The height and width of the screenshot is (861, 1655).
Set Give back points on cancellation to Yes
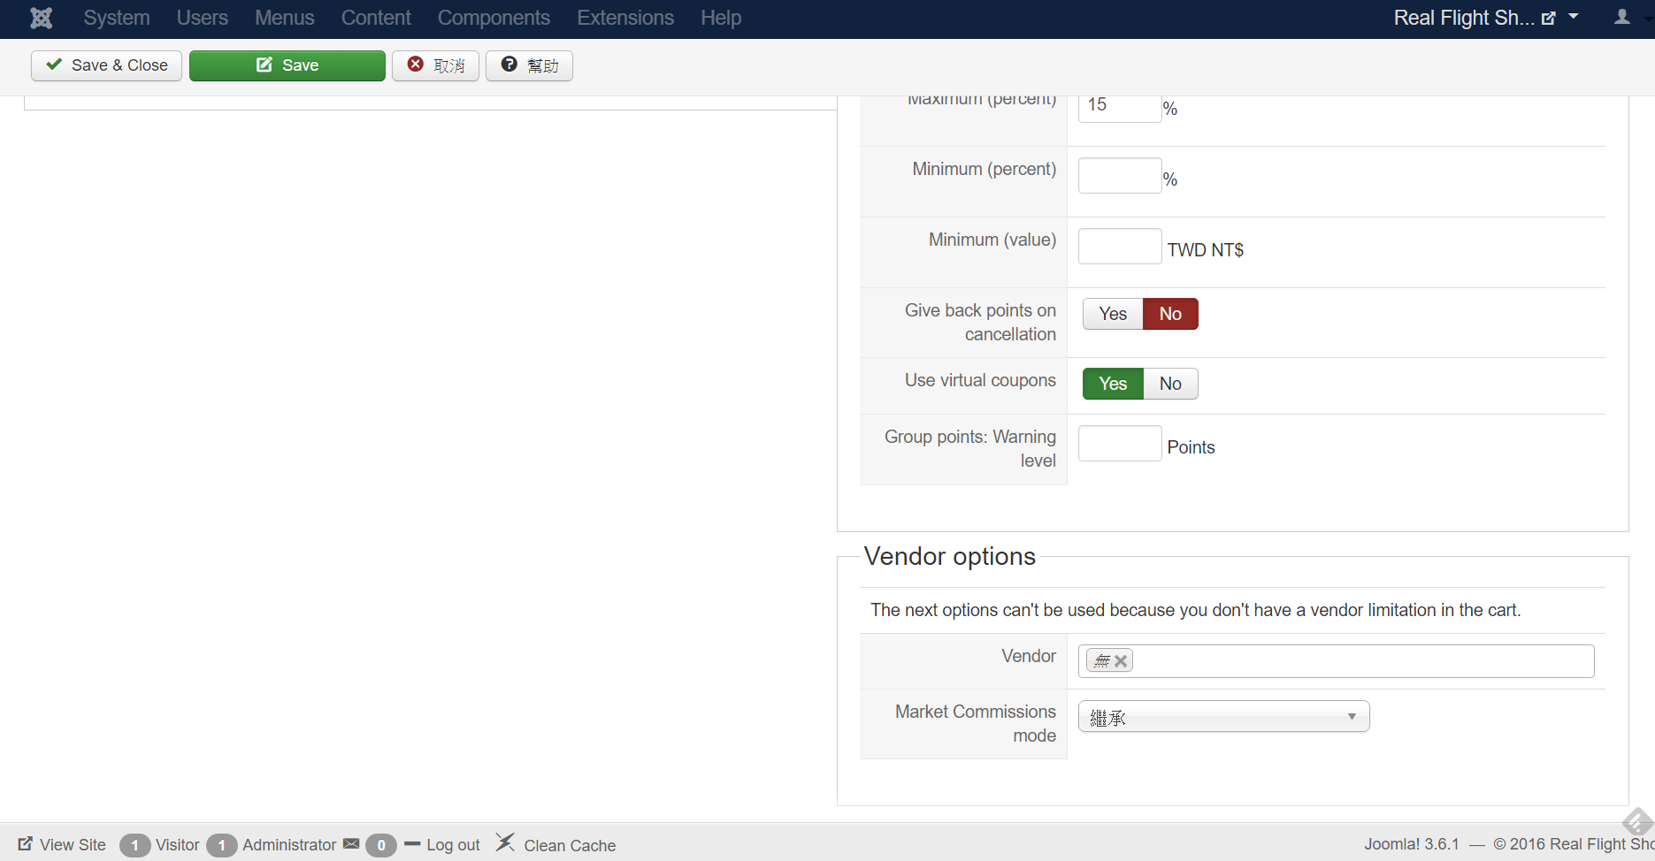1113,314
